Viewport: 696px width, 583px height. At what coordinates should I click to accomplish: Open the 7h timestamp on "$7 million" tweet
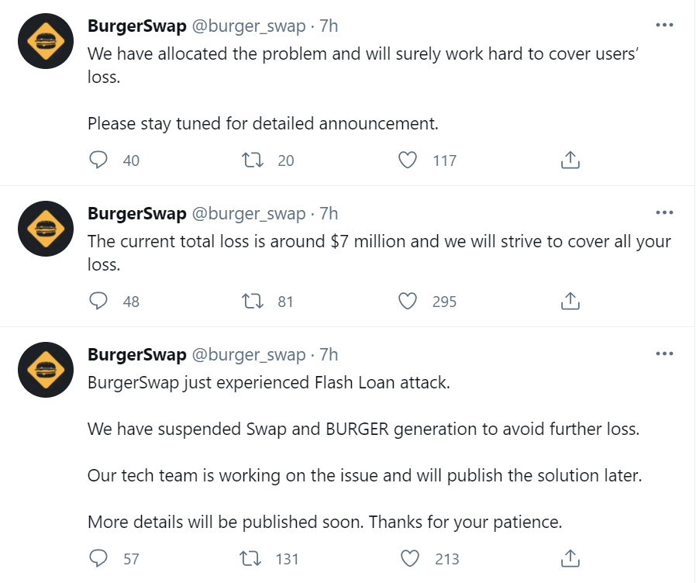coord(329,214)
